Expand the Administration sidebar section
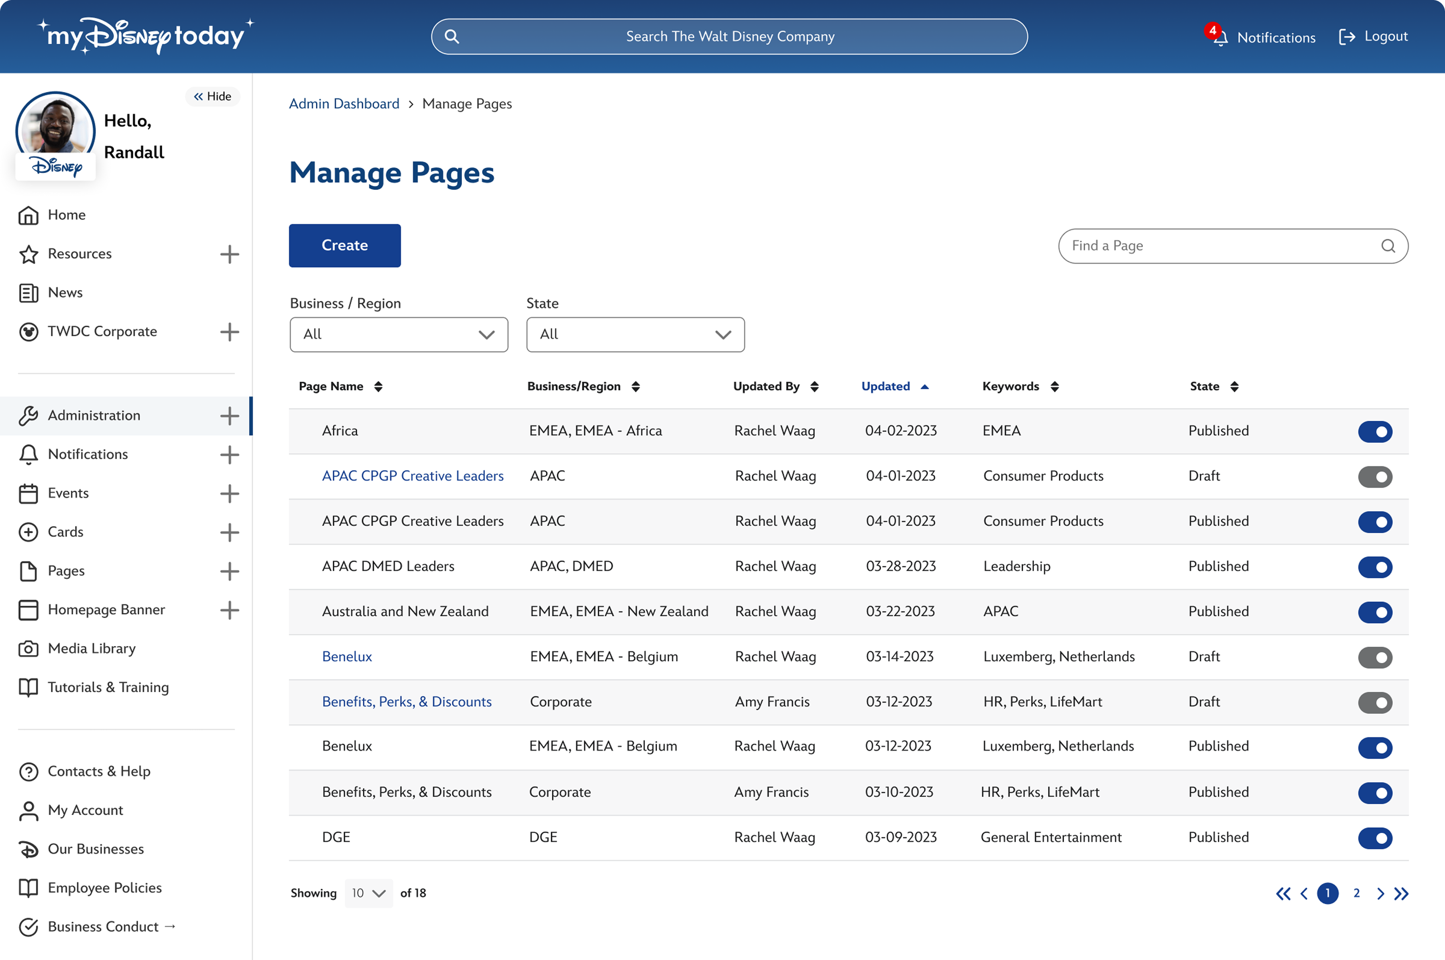Viewport: 1445px width, 960px height. (229, 416)
